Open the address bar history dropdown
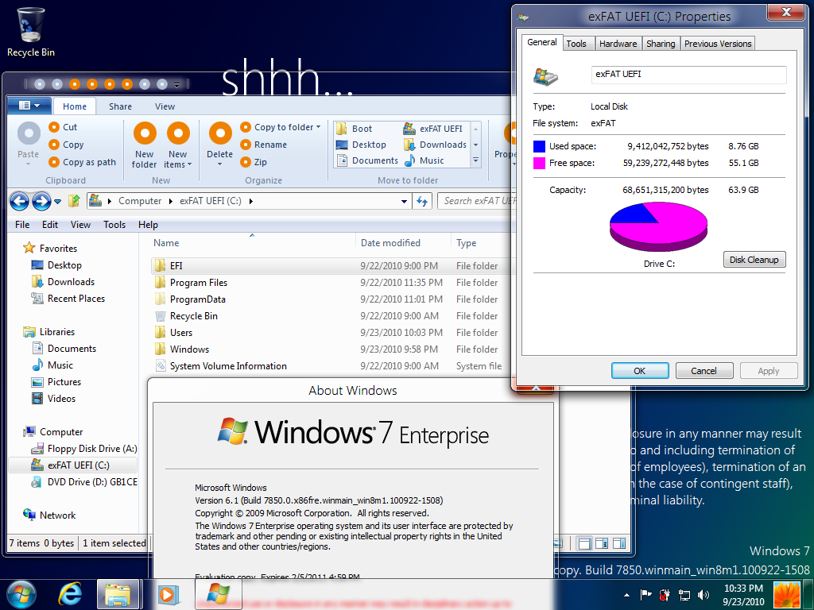The width and height of the screenshot is (814, 610). pos(405,202)
